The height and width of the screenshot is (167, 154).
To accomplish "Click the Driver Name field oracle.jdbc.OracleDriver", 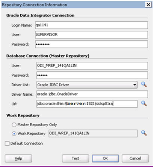I will 92,94.
